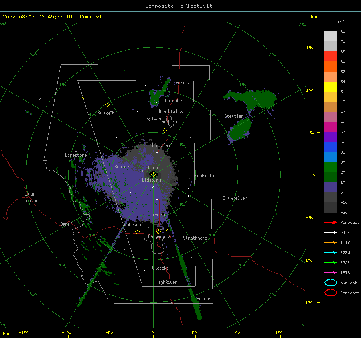The width and height of the screenshot is (361, 338).
Task: Click the green 22JP arrow in legend
Action: (331, 262)
